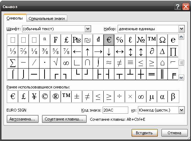The image size is (191, 141).
Task: Choose the infinity symbol in the main grid
Action: pos(66,63)
